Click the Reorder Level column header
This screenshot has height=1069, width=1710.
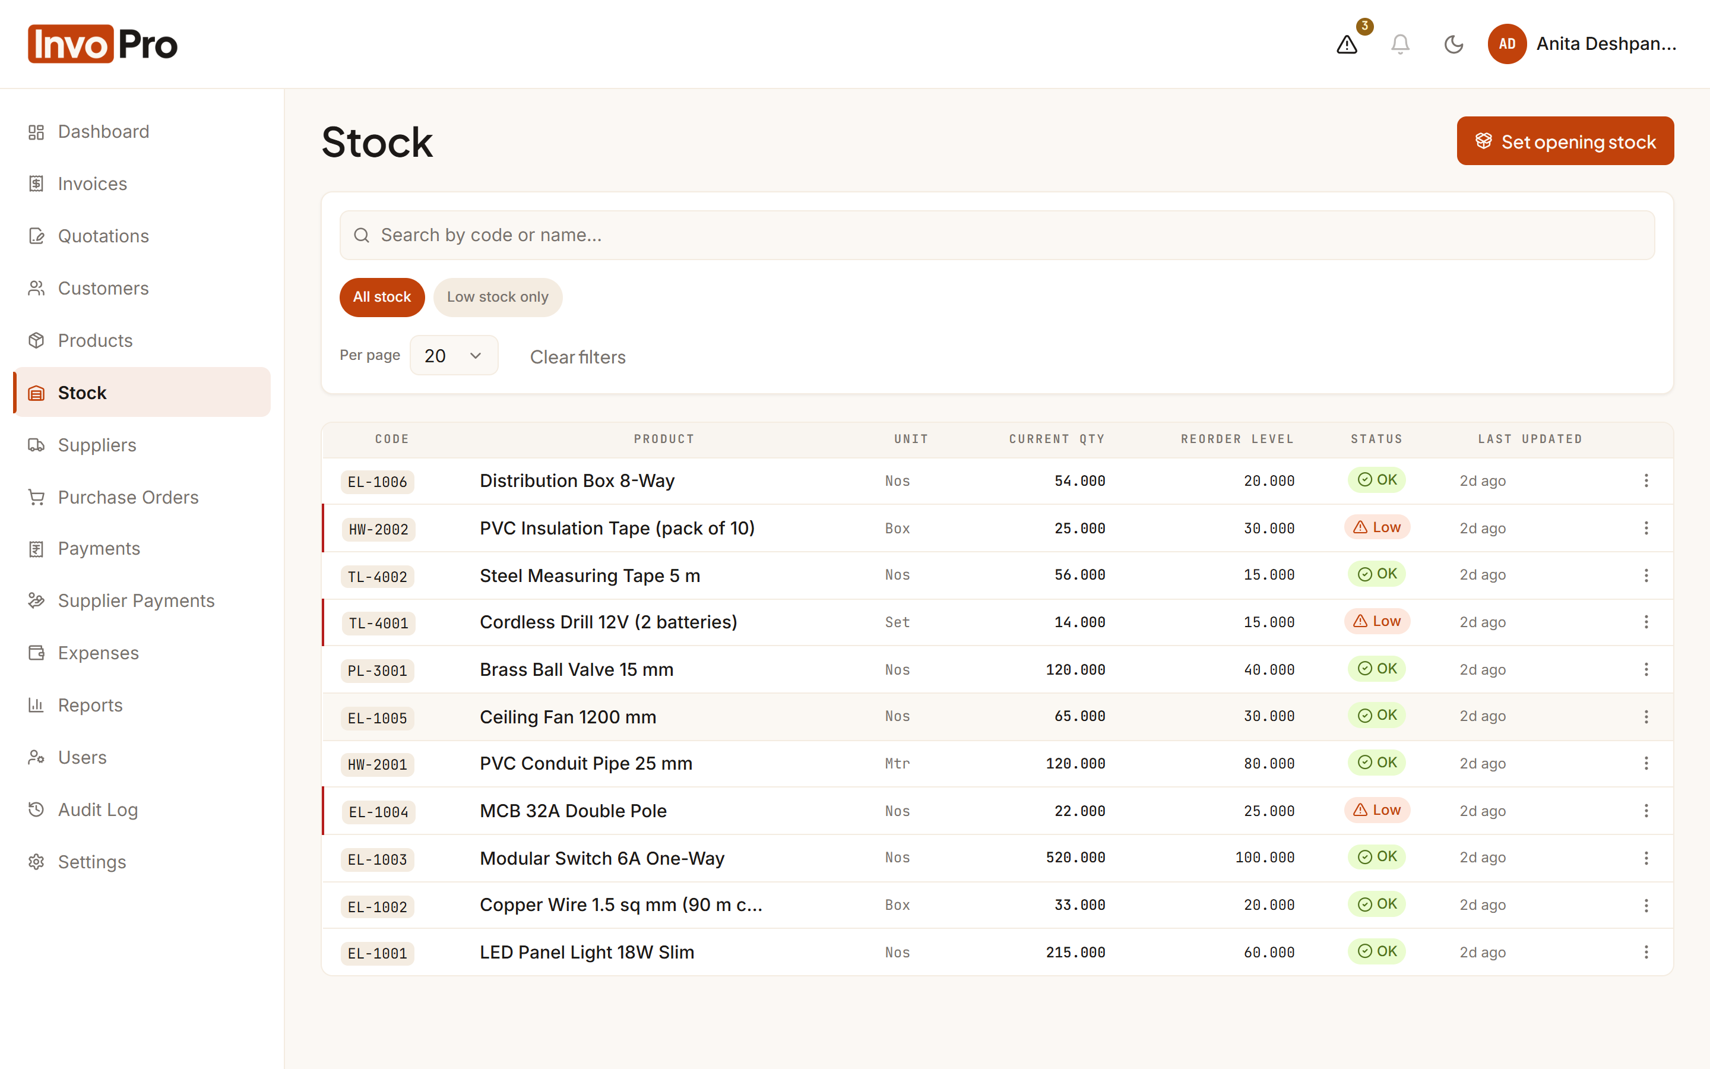click(x=1237, y=439)
